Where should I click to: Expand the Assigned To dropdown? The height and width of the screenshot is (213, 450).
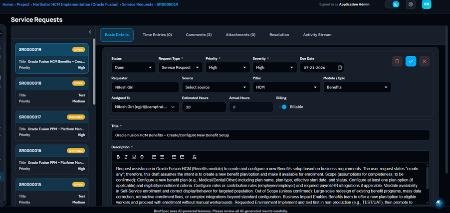click(145, 107)
